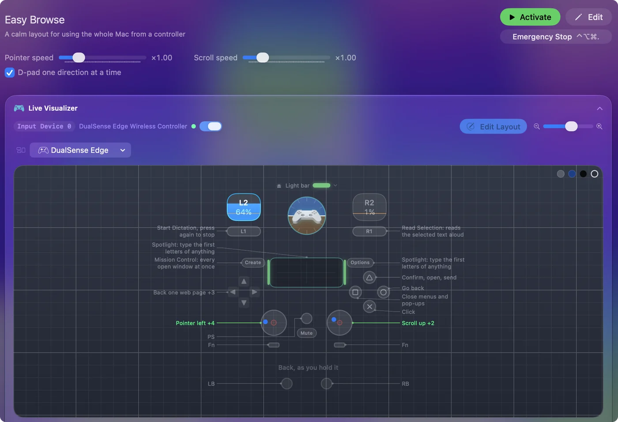Click the Circle face button

tap(384, 292)
